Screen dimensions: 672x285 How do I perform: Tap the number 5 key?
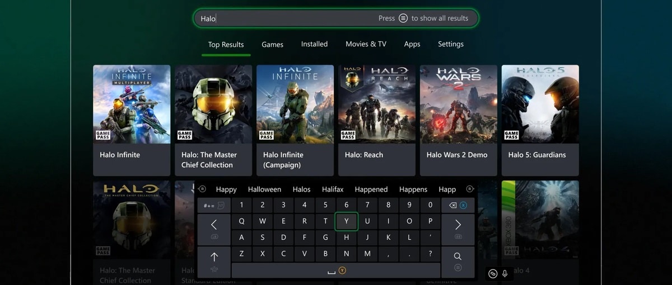tap(325, 205)
